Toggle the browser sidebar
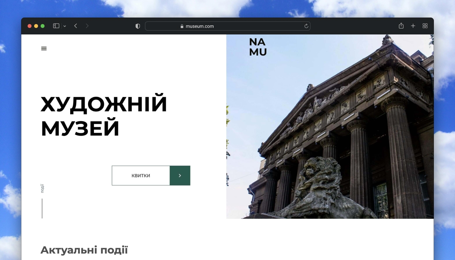The image size is (455, 260). coord(56,26)
